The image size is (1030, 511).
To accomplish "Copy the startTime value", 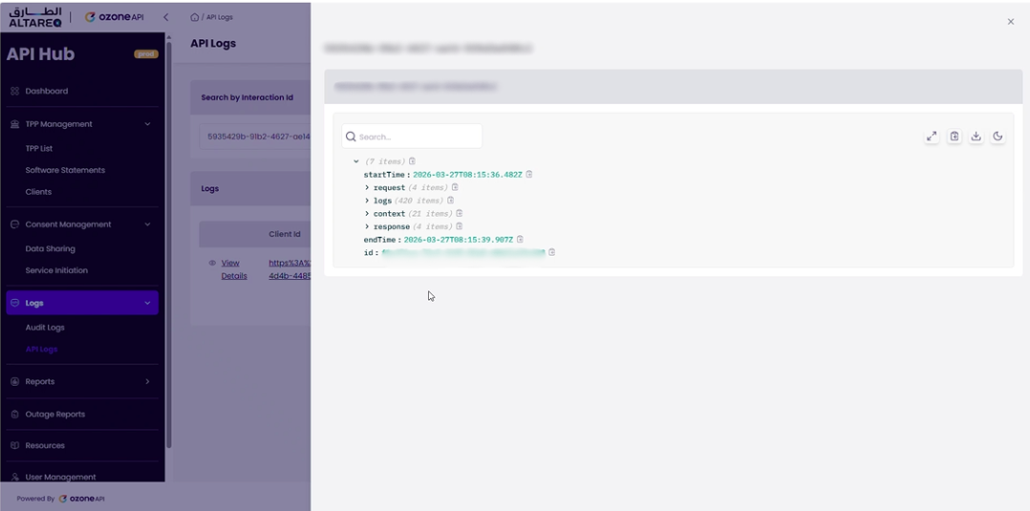I will click(528, 175).
